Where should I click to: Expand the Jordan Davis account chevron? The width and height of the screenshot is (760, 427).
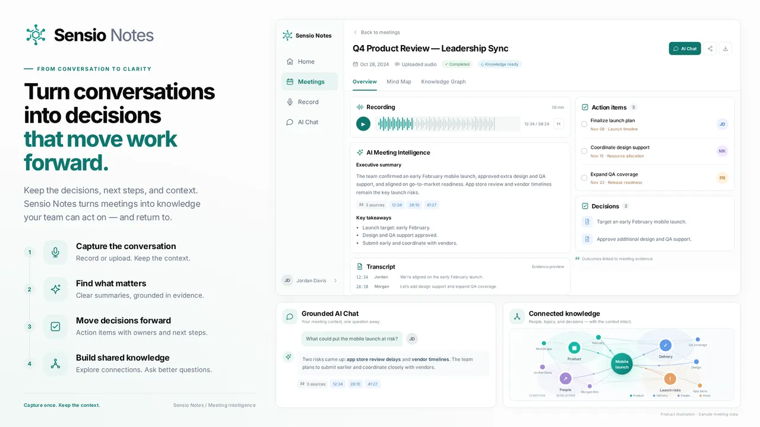point(335,281)
